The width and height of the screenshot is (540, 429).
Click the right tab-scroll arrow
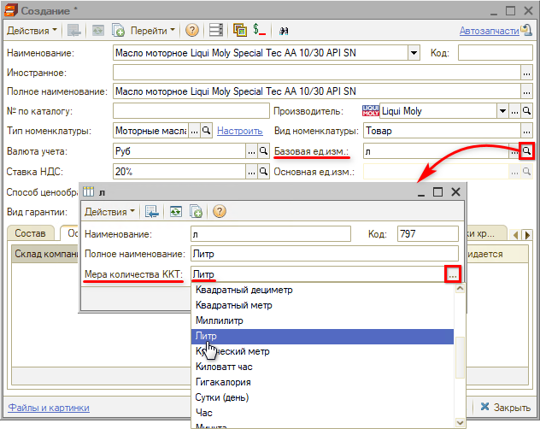tap(527, 235)
